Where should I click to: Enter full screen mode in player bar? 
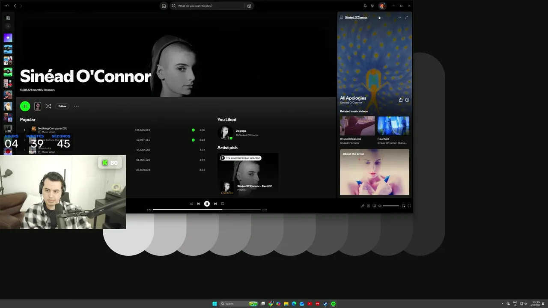pos(409,206)
